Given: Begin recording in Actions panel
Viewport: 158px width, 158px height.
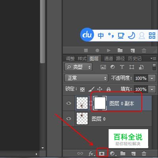Looking at the screenshot, I should pos(97,51).
